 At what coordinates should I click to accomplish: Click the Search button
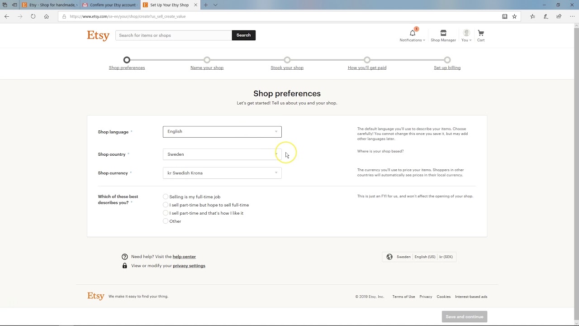click(x=243, y=35)
